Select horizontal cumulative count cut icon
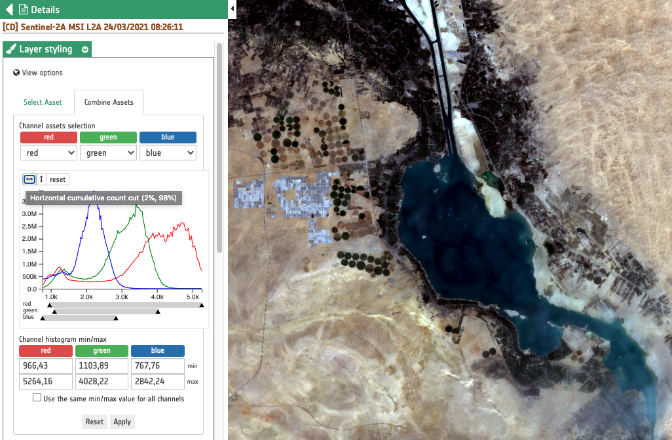 click(29, 179)
